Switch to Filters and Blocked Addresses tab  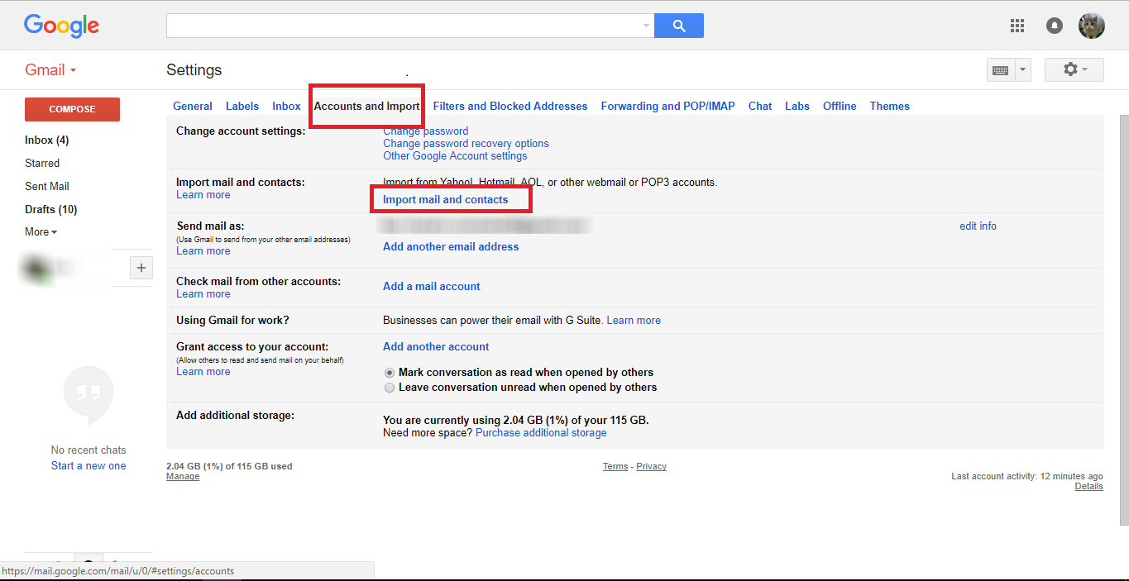click(509, 107)
